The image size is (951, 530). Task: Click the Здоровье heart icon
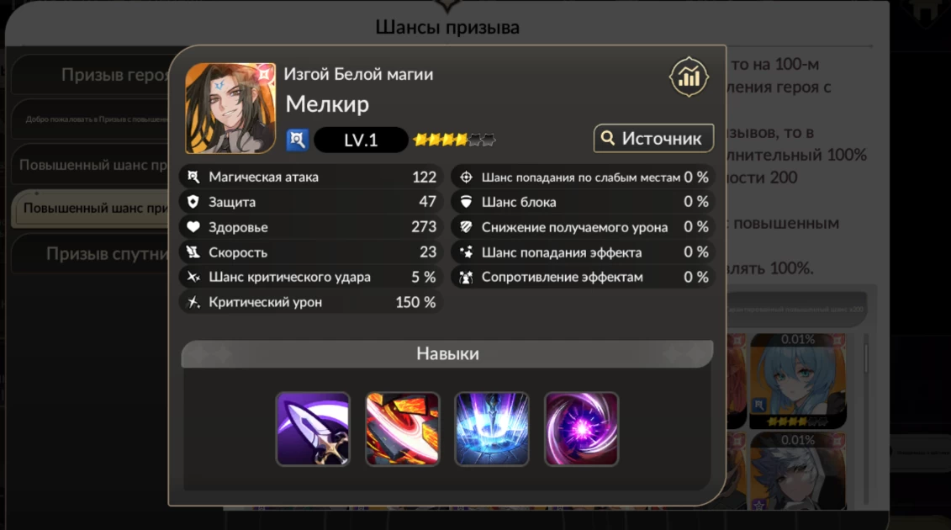click(193, 227)
